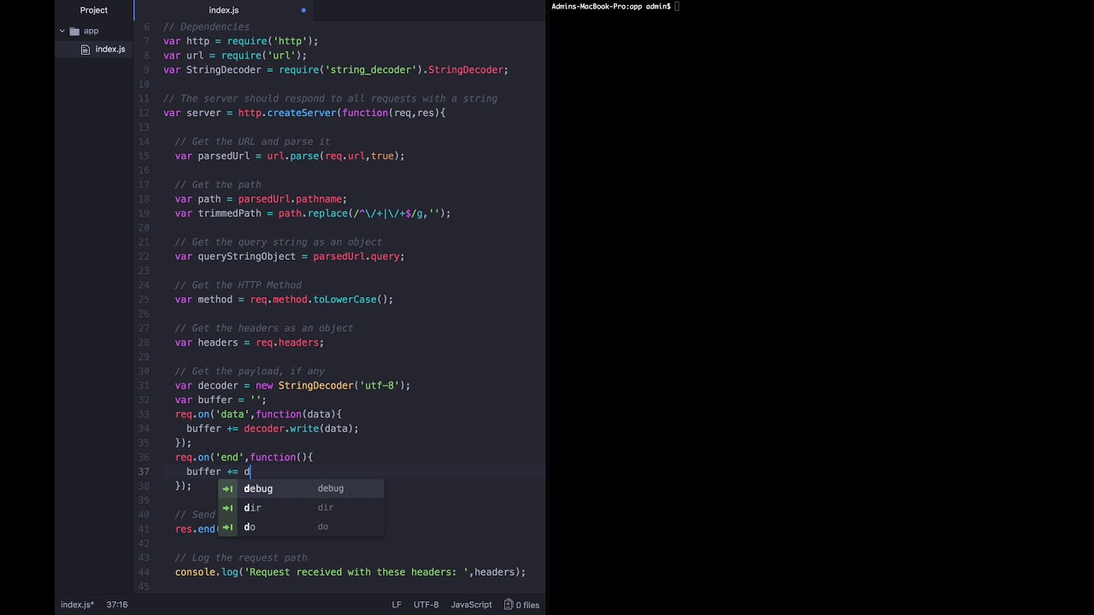Place cursor on 'var http = require' line

240,41
